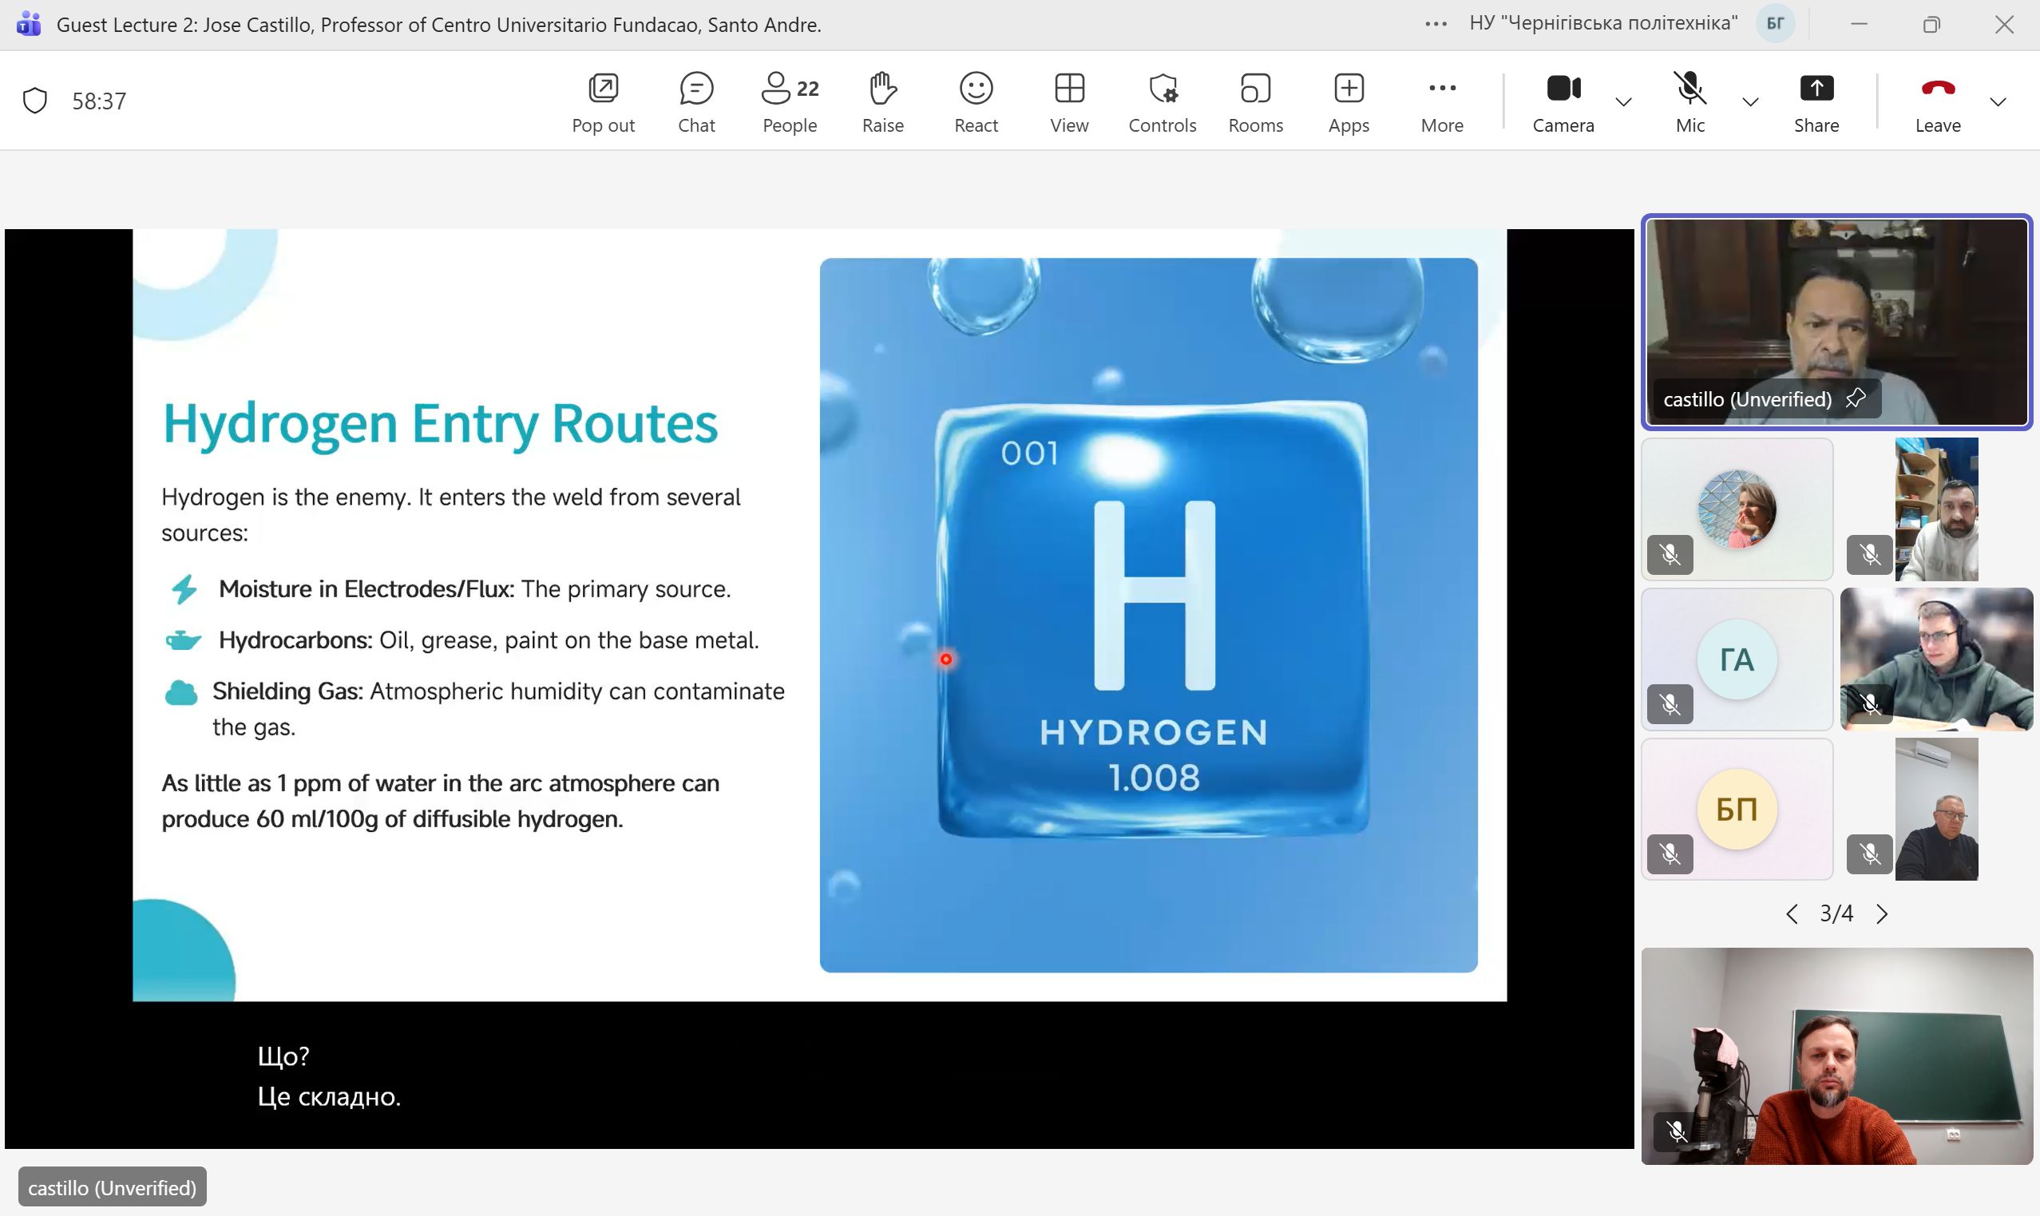Open the View layout menu
The image size is (2040, 1216).
pyautogui.click(x=1069, y=101)
